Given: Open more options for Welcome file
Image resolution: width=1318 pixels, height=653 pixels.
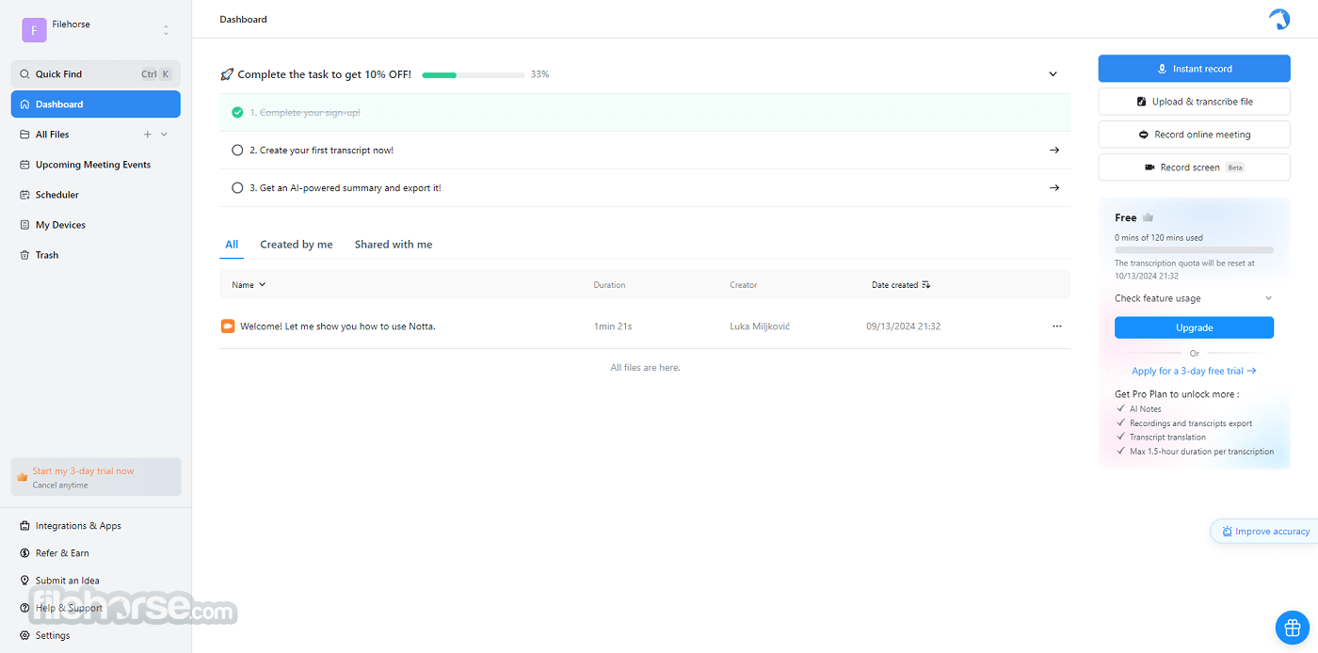Looking at the screenshot, I should [1056, 326].
